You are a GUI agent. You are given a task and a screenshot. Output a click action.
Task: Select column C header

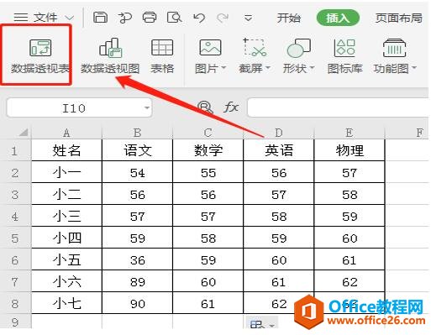[208, 133]
